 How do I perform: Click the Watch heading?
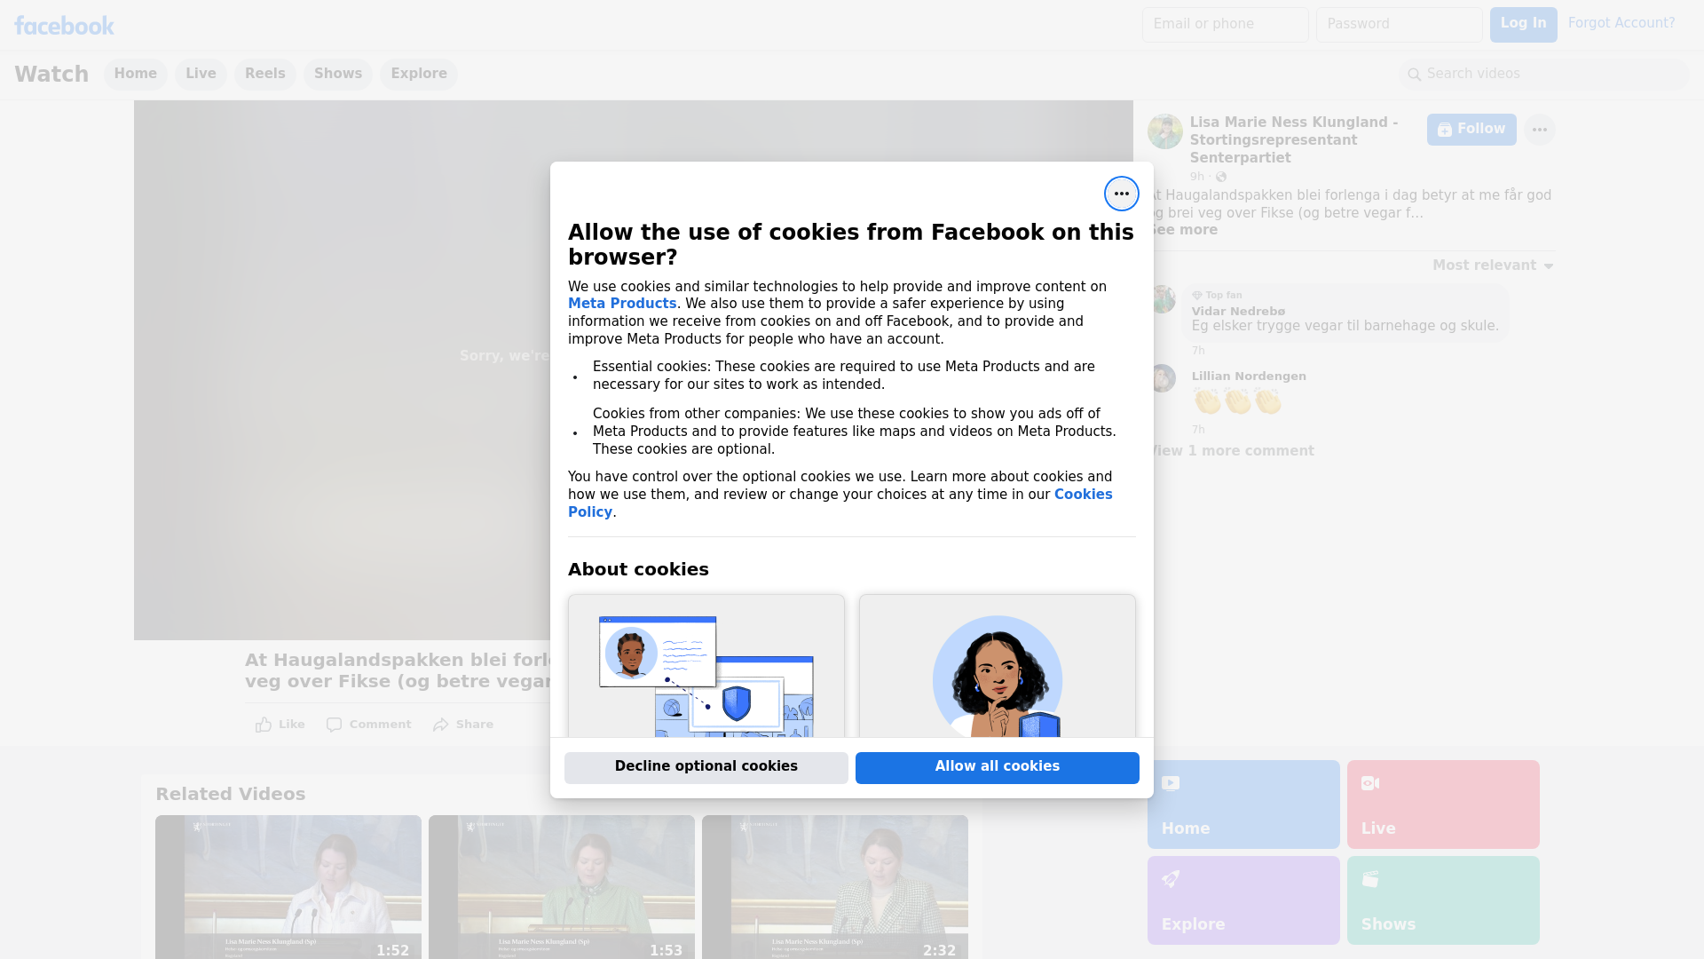click(x=51, y=74)
